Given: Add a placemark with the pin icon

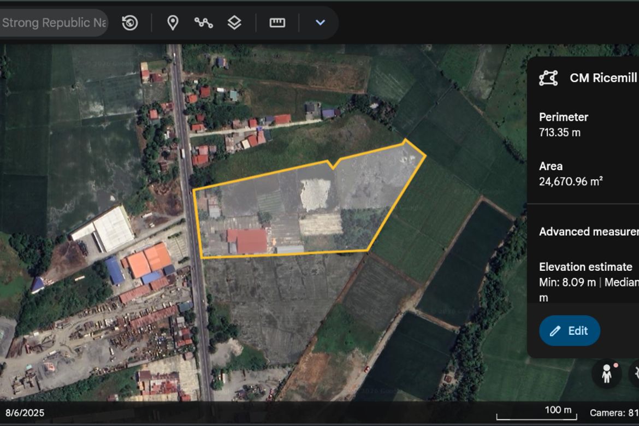Looking at the screenshot, I should tap(173, 23).
